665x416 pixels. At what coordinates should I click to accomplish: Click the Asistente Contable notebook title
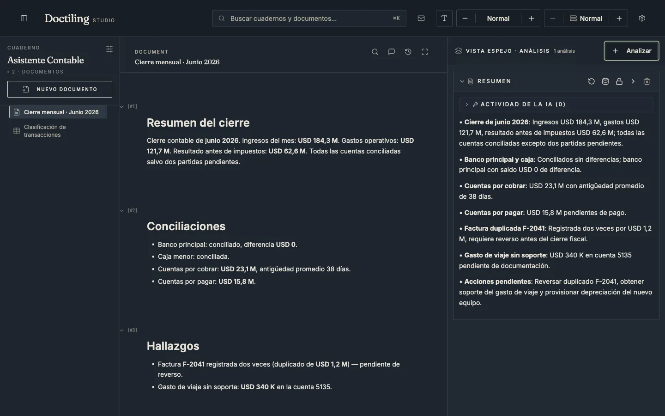point(46,60)
